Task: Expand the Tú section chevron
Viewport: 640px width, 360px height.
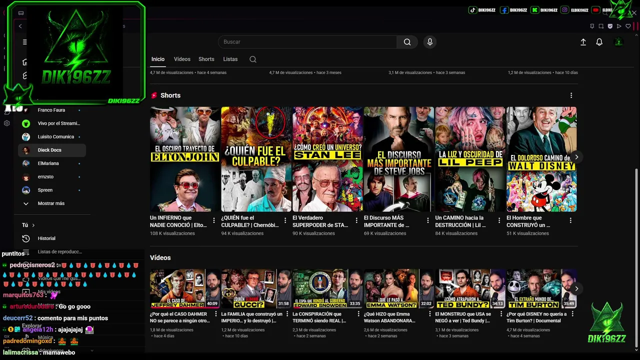Action: pyautogui.click(x=33, y=225)
